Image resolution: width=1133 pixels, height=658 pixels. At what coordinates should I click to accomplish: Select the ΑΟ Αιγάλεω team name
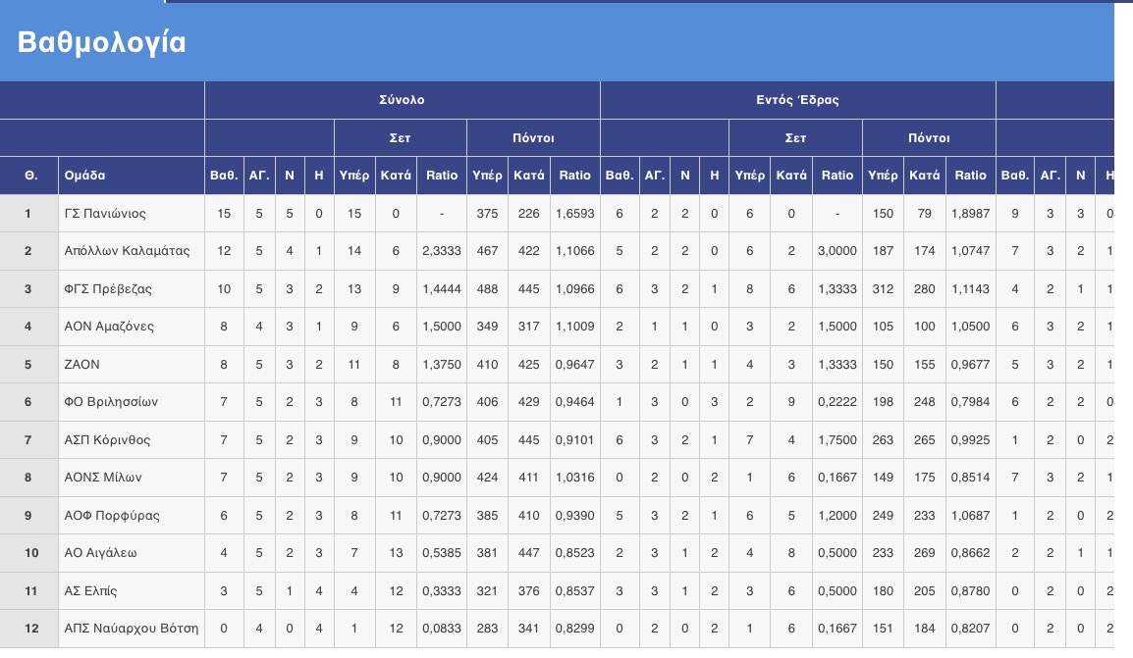pyautogui.click(x=100, y=553)
